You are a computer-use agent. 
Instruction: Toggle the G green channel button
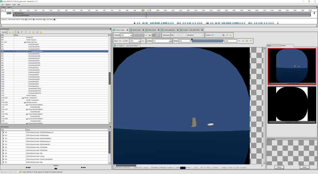click(x=139, y=35)
